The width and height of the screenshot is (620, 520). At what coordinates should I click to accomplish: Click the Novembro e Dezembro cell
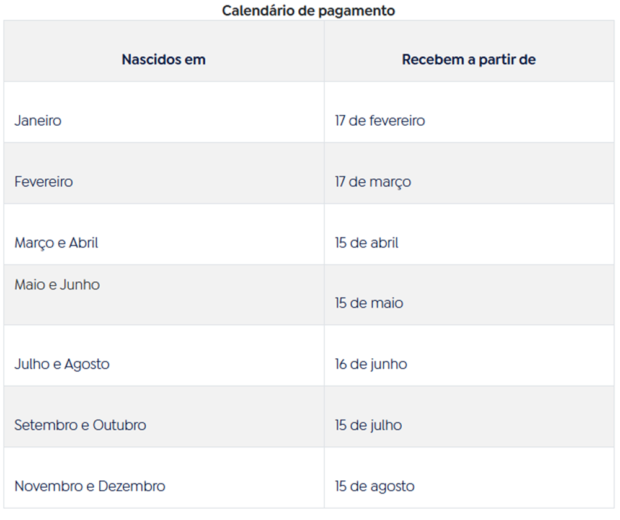(x=90, y=486)
